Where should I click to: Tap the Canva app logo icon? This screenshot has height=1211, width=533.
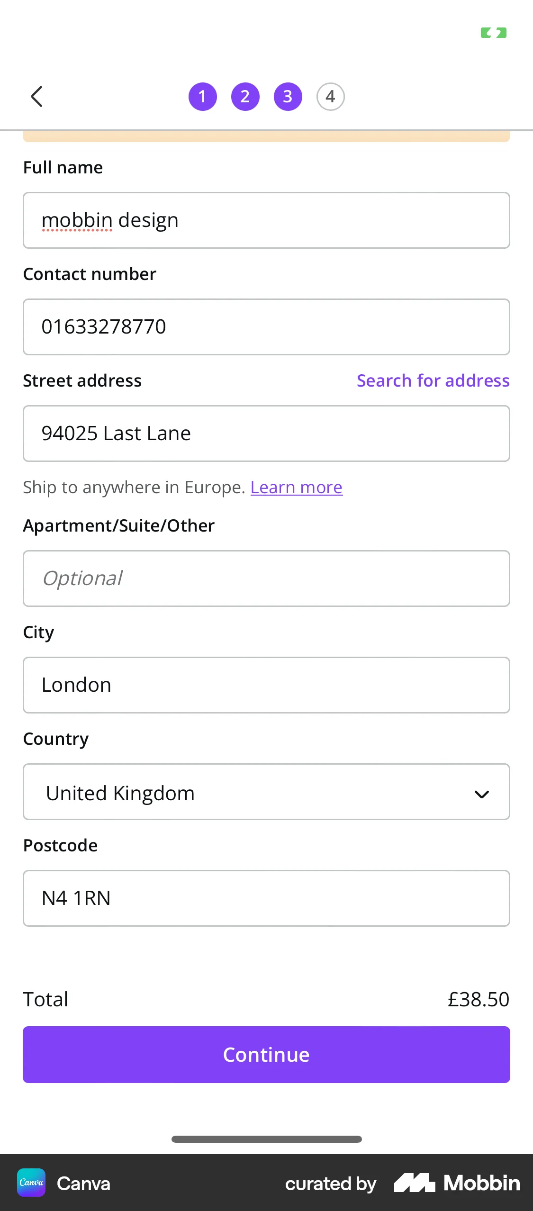[x=31, y=1183]
